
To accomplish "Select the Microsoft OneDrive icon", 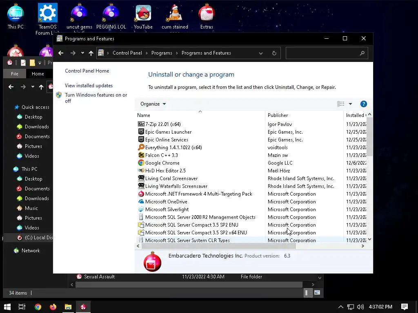I will [x=141, y=201].
